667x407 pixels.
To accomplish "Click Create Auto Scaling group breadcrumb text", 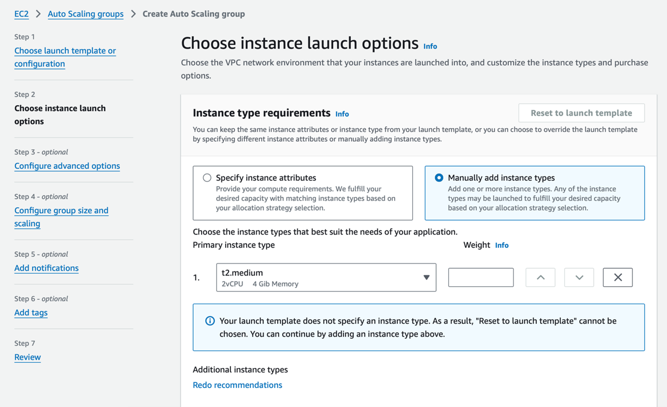I will (x=194, y=14).
